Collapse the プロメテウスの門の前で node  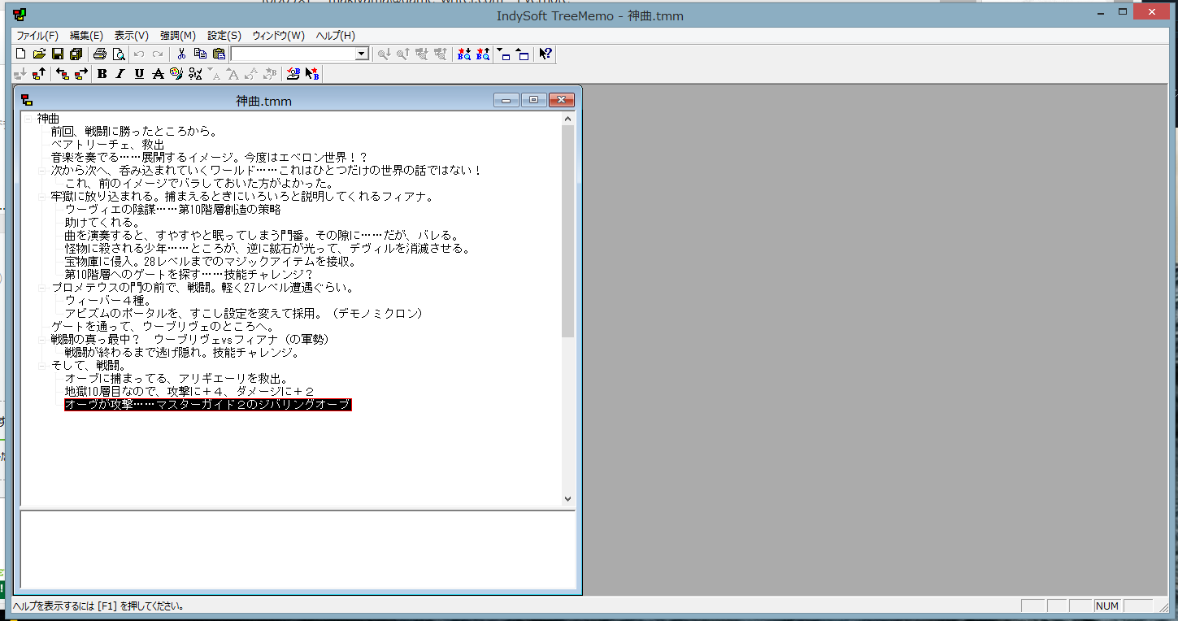(41, 288)
